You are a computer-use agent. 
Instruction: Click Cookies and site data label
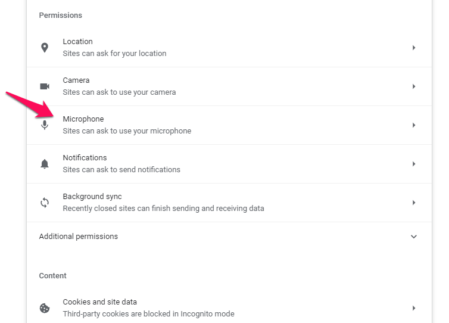(x=99, y=302)
